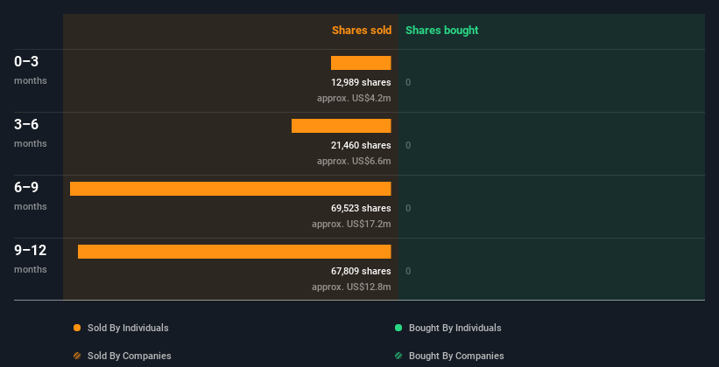
Task: Click the Bought By Companies legend label
Action: click(456, 356)
